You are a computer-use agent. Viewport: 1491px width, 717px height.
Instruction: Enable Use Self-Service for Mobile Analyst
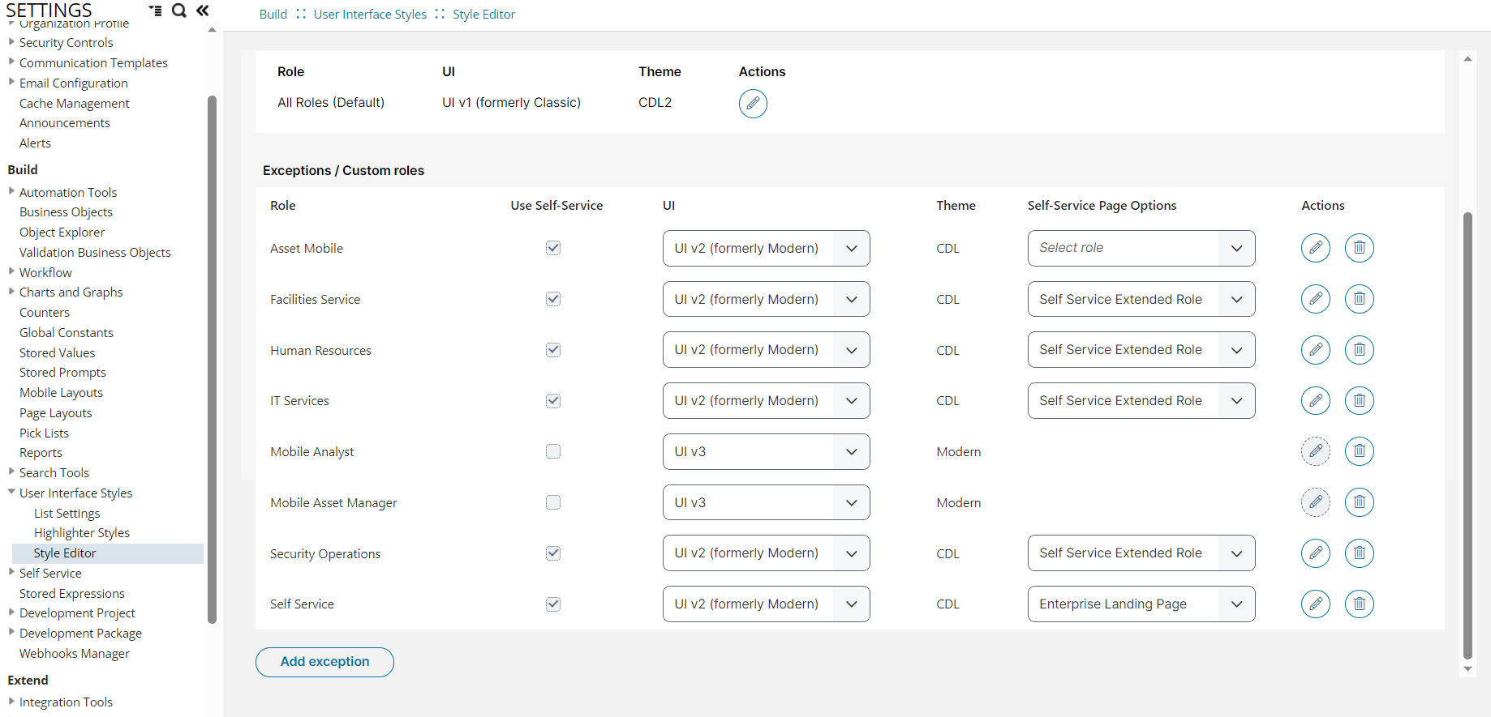553,451
